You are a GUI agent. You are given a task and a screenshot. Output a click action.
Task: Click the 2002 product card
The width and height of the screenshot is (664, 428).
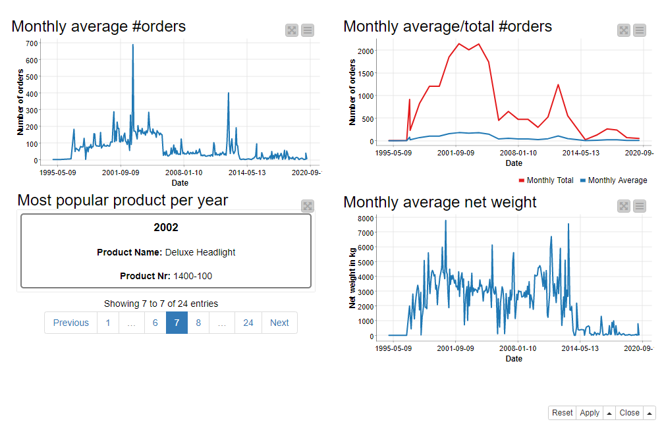[166, 251]
